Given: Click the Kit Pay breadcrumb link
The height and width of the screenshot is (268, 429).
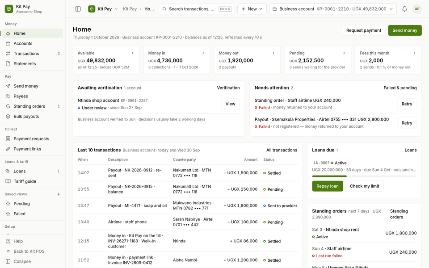Looking at the screenshot, I should coord(130,9).
